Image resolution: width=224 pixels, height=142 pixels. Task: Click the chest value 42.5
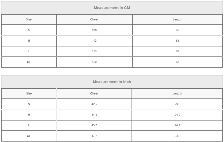tap(94, 104)
